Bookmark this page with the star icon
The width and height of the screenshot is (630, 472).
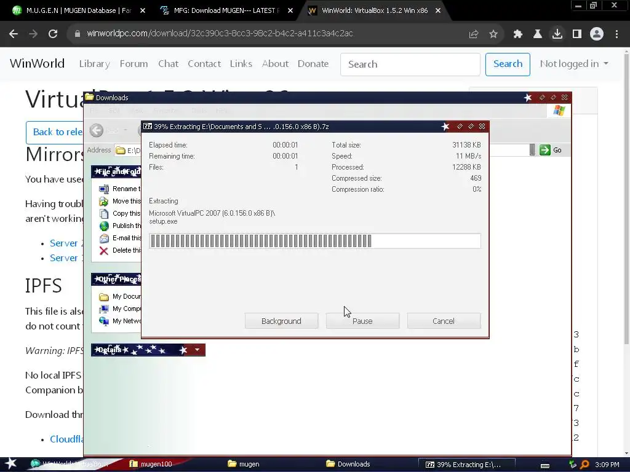[x=493, y=34]
